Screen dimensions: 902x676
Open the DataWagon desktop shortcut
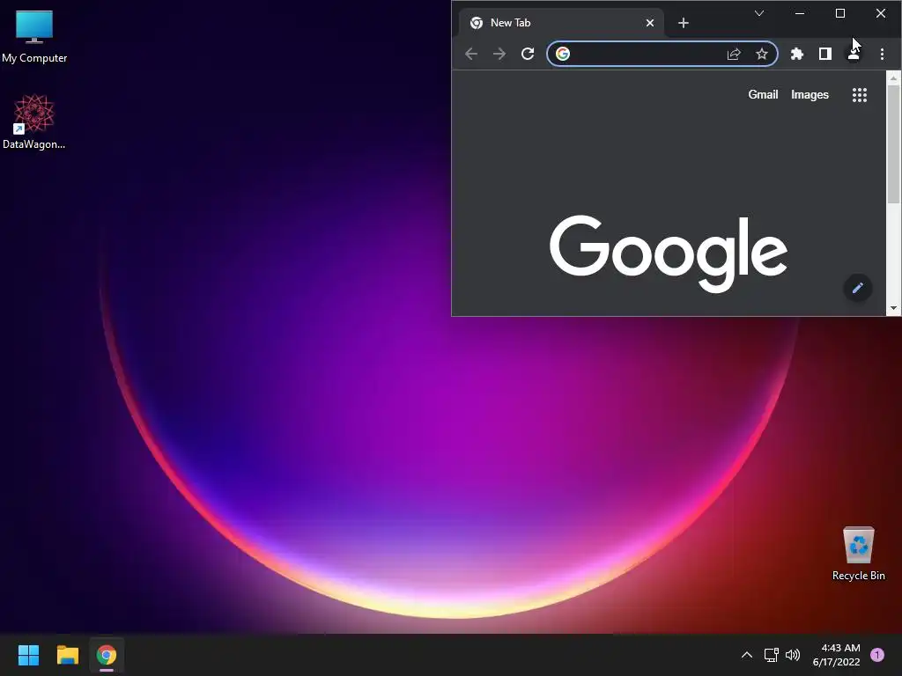(34, 121)
